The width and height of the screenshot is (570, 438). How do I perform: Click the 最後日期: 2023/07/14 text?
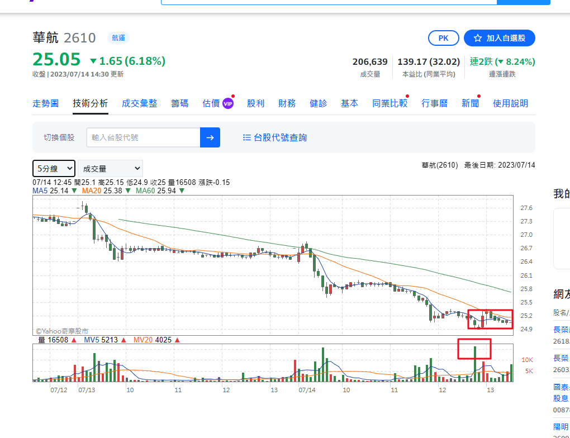[500, 165]
